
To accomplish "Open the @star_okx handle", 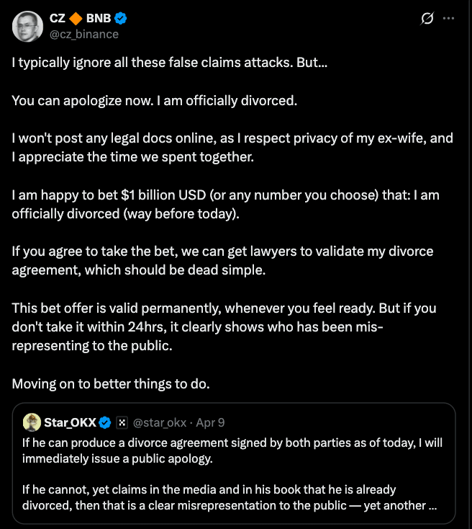I will [160, 422].
